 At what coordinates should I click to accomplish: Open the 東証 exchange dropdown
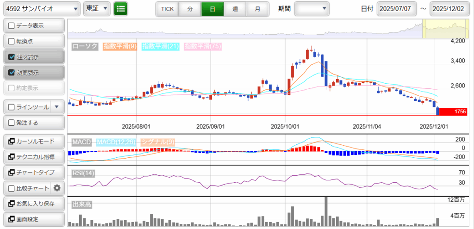click(96, 9)
